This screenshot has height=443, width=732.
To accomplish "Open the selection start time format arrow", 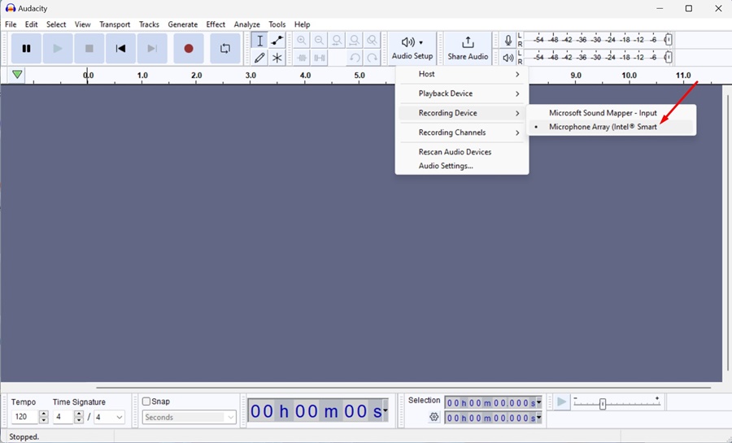I will tap(538, 402).
